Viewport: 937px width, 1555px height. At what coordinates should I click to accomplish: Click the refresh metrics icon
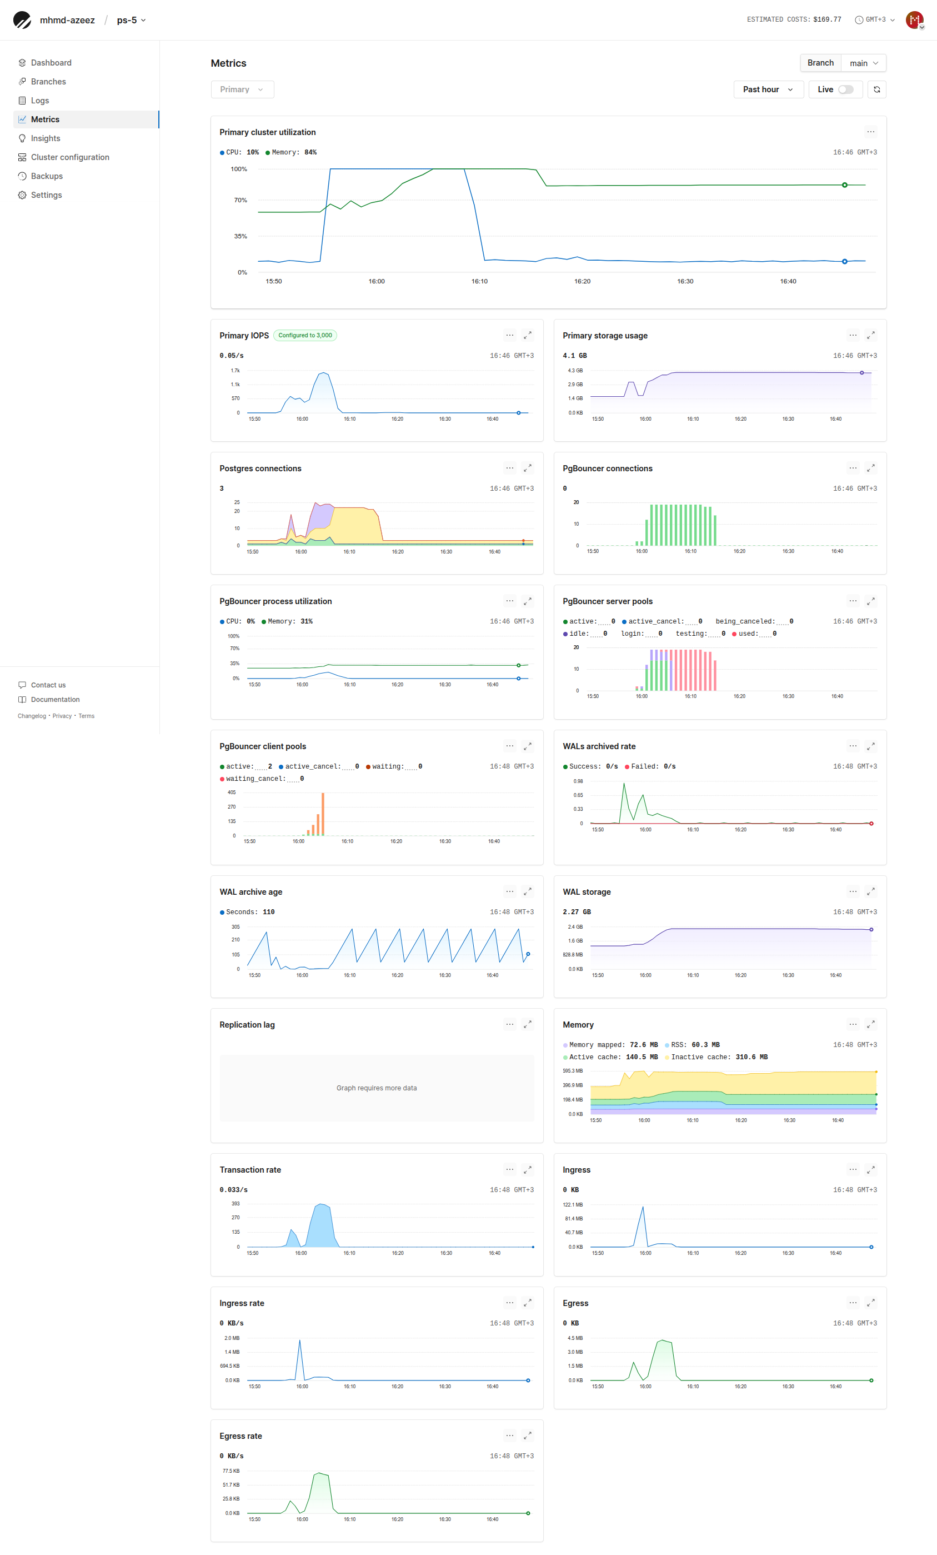877,89
